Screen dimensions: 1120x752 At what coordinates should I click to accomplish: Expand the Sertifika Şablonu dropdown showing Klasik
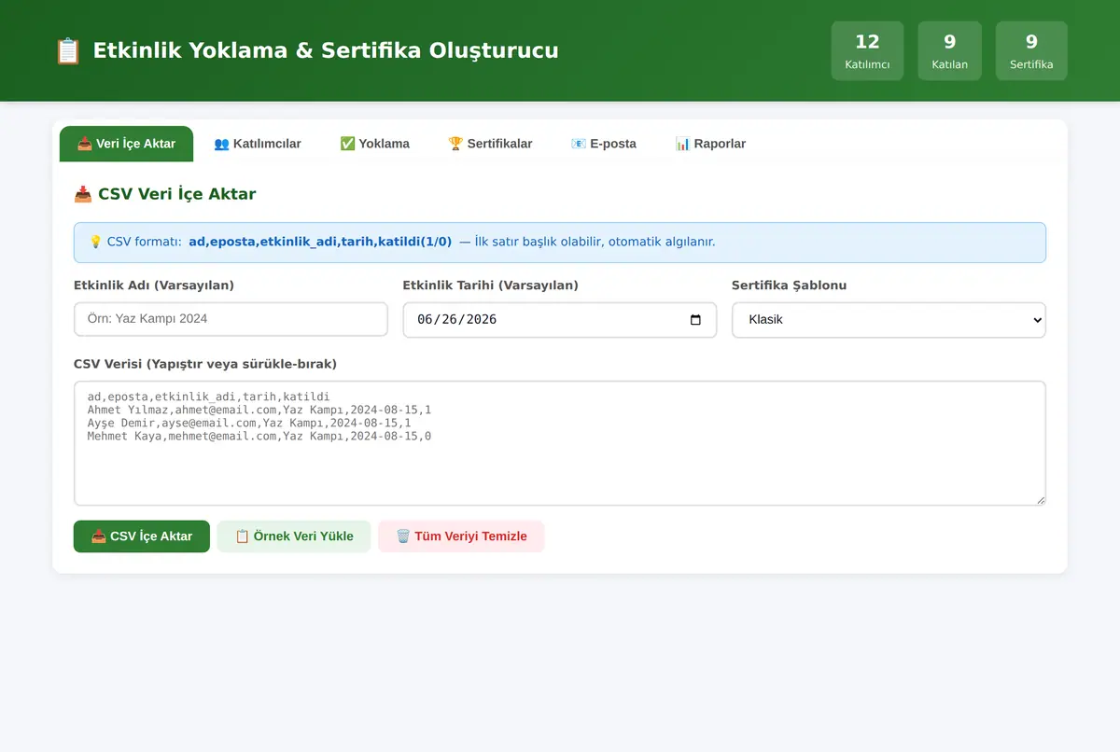[889, 319]
